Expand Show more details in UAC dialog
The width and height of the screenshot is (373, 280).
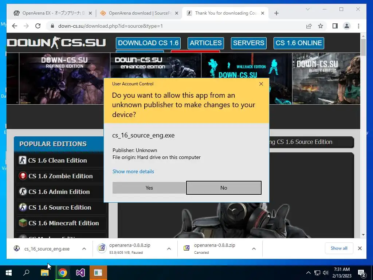pos(133,171)
